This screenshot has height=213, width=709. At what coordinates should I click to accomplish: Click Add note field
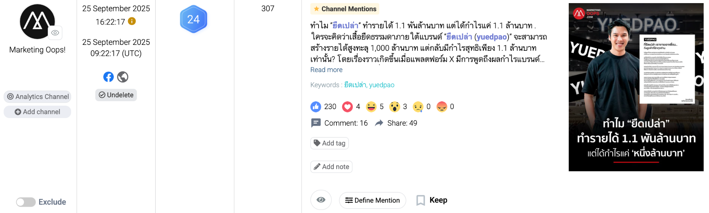click(x=331, y=167)
